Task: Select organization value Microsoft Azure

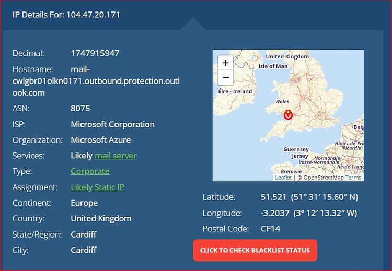Action: point(101,140)
